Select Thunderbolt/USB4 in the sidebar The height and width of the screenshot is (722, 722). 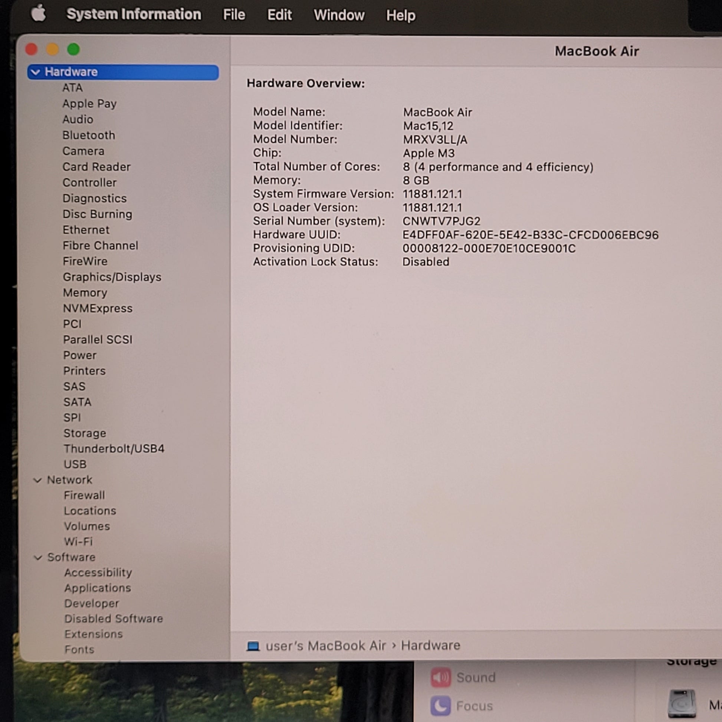(x=114, y=449)
